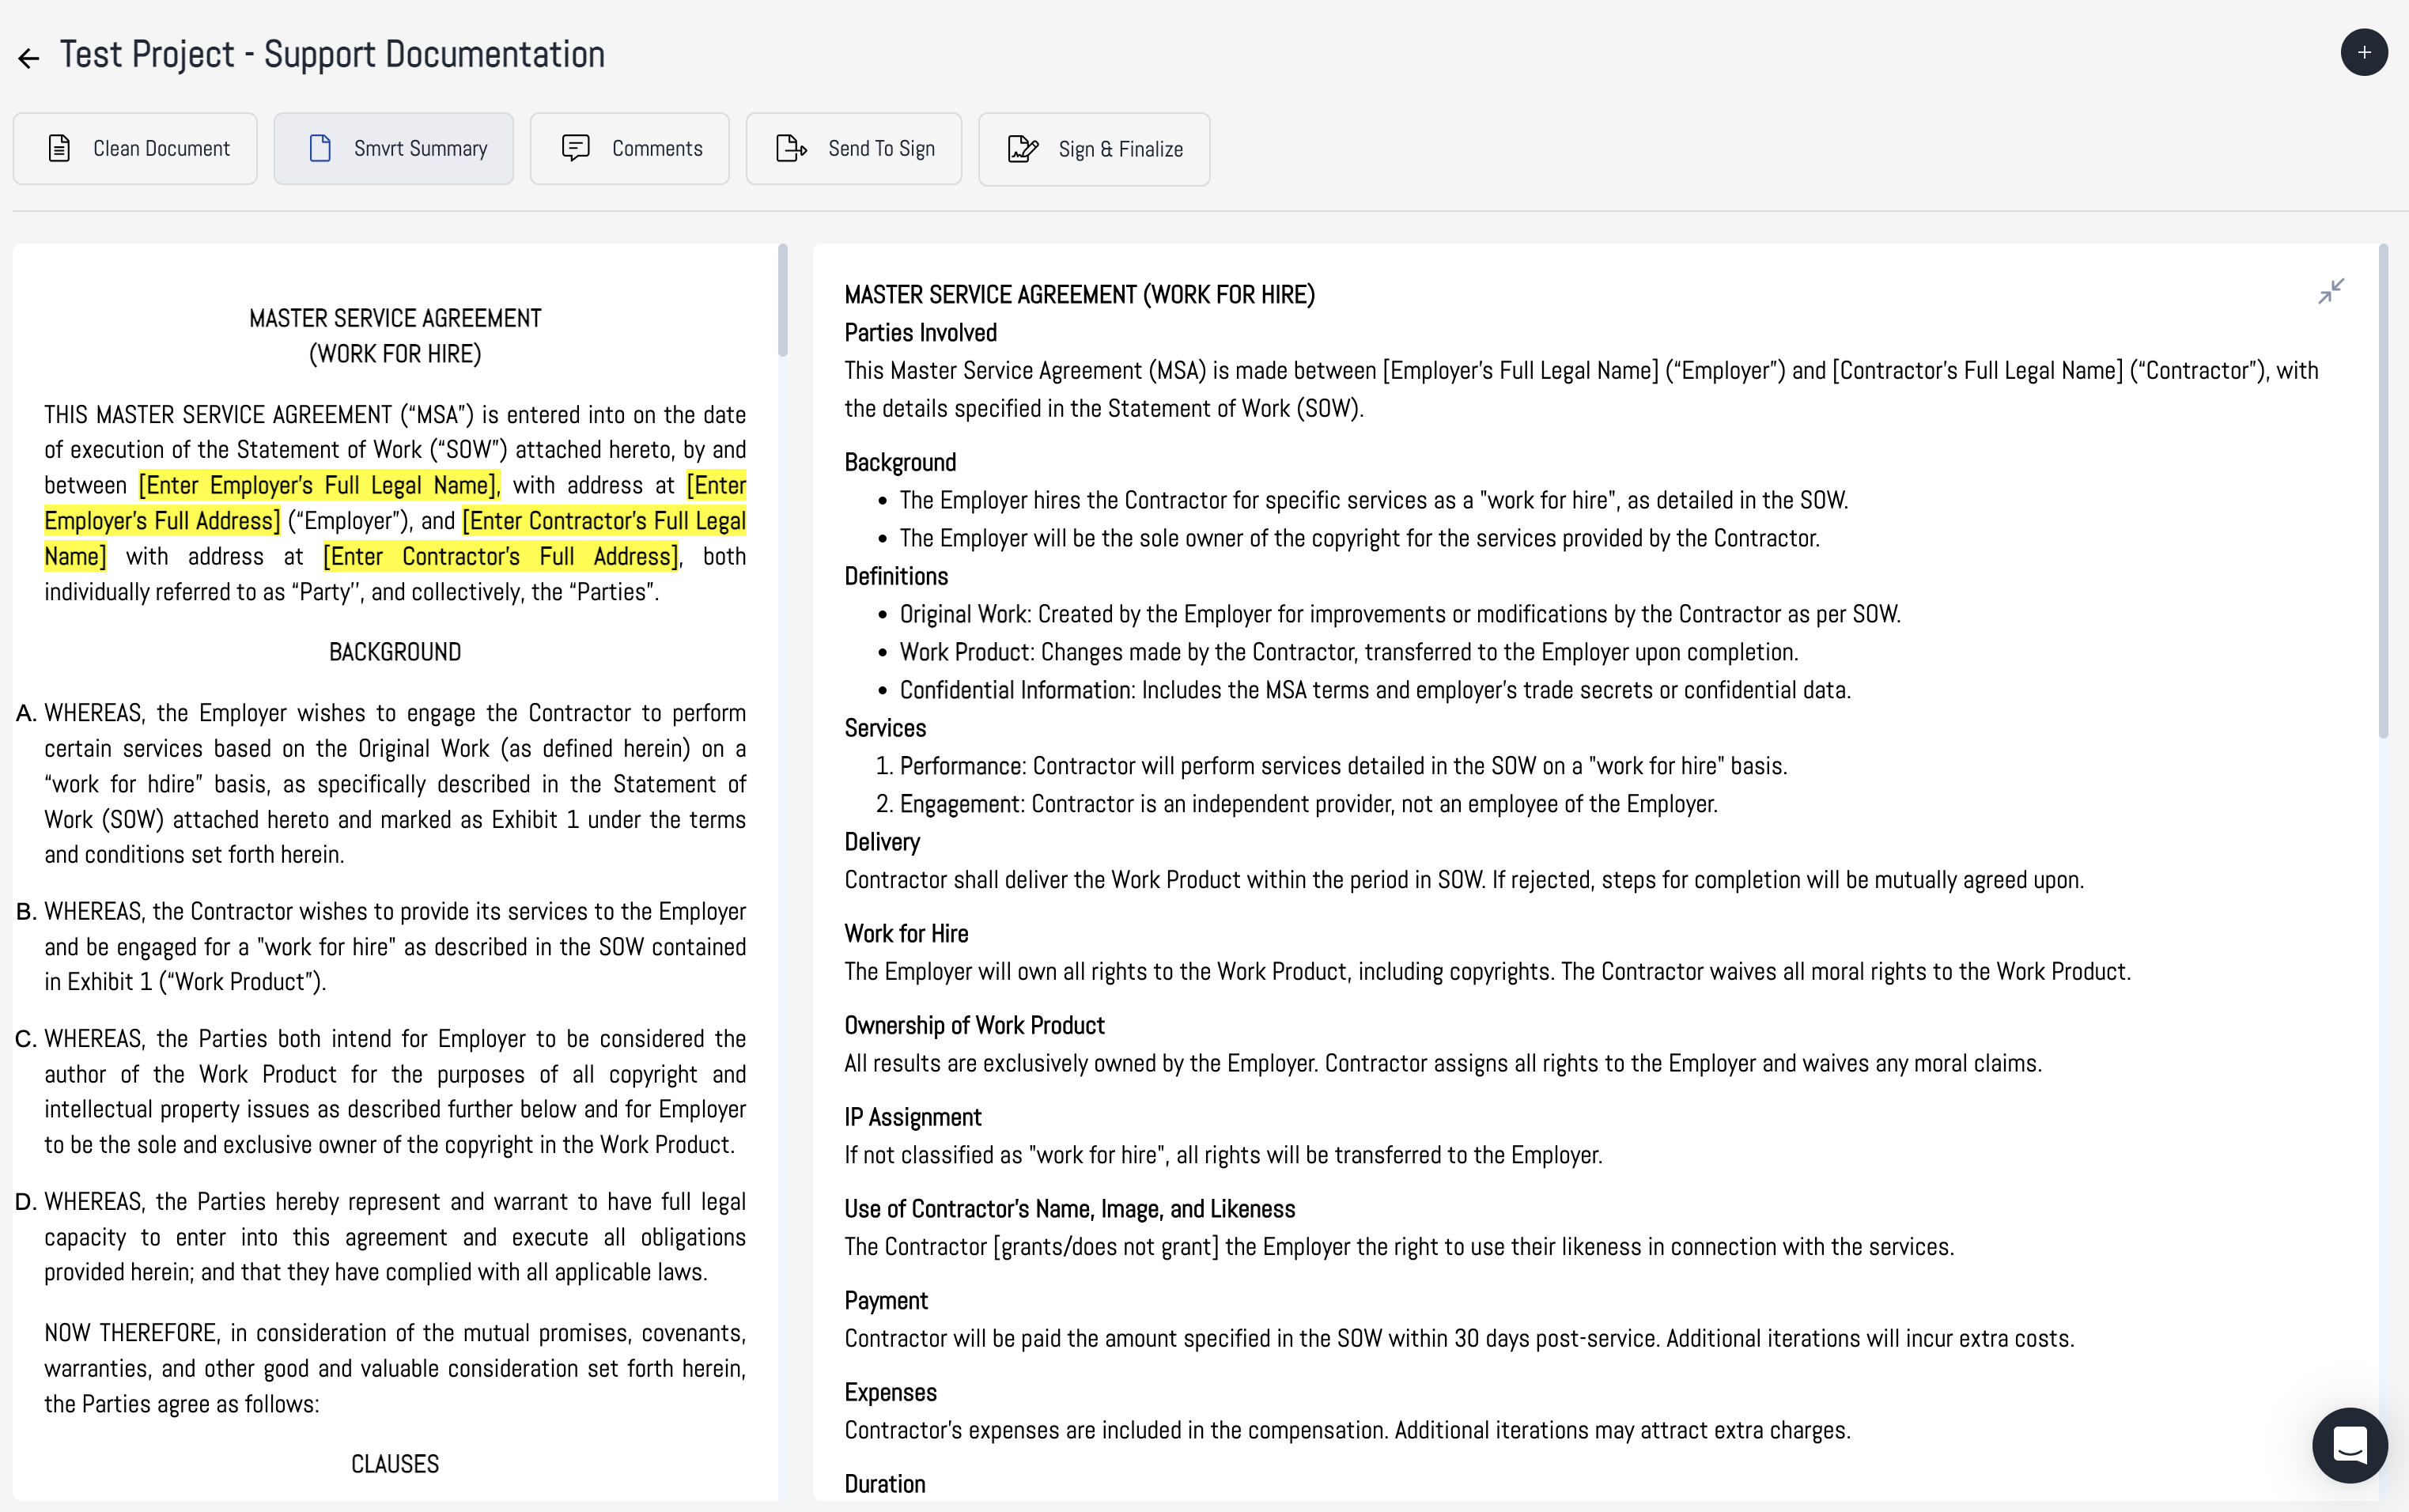The height and width of the screenshot is (1512, 2409).
Task: Click the summary panel scrollbar
Action: click(x=2383, y=490)
